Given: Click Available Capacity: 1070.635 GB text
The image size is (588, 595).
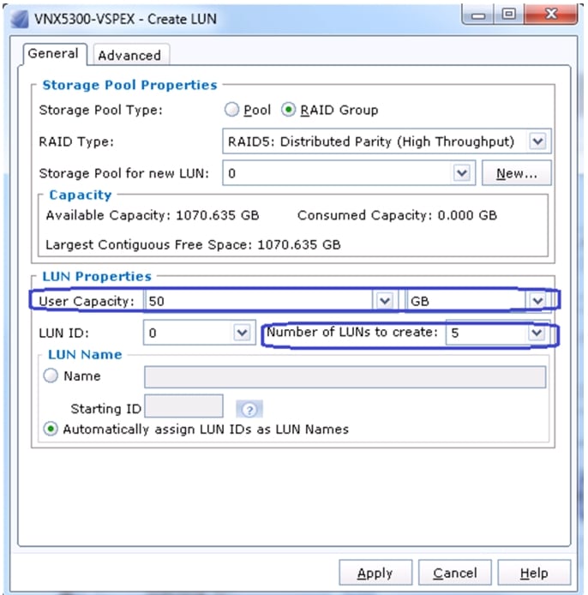Looking at the screenshot, I should tap(153, 215).
